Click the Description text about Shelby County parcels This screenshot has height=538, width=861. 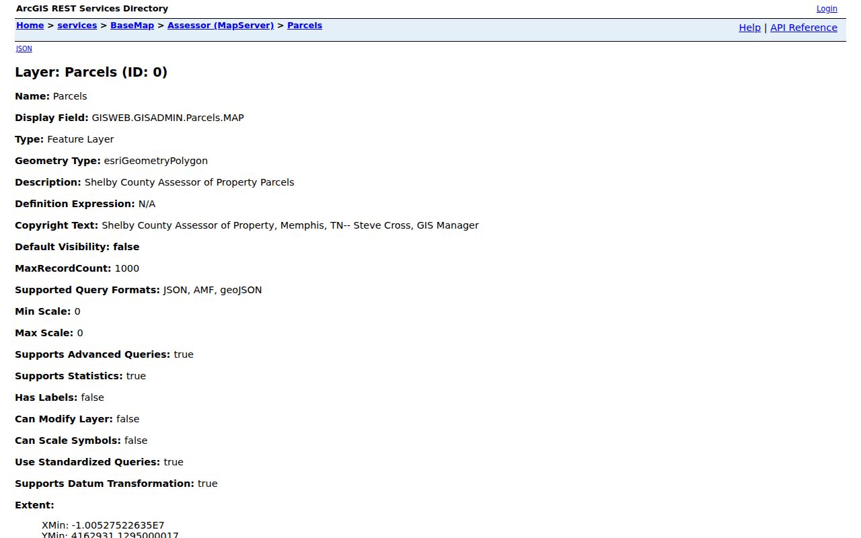[x=190, y=182]
